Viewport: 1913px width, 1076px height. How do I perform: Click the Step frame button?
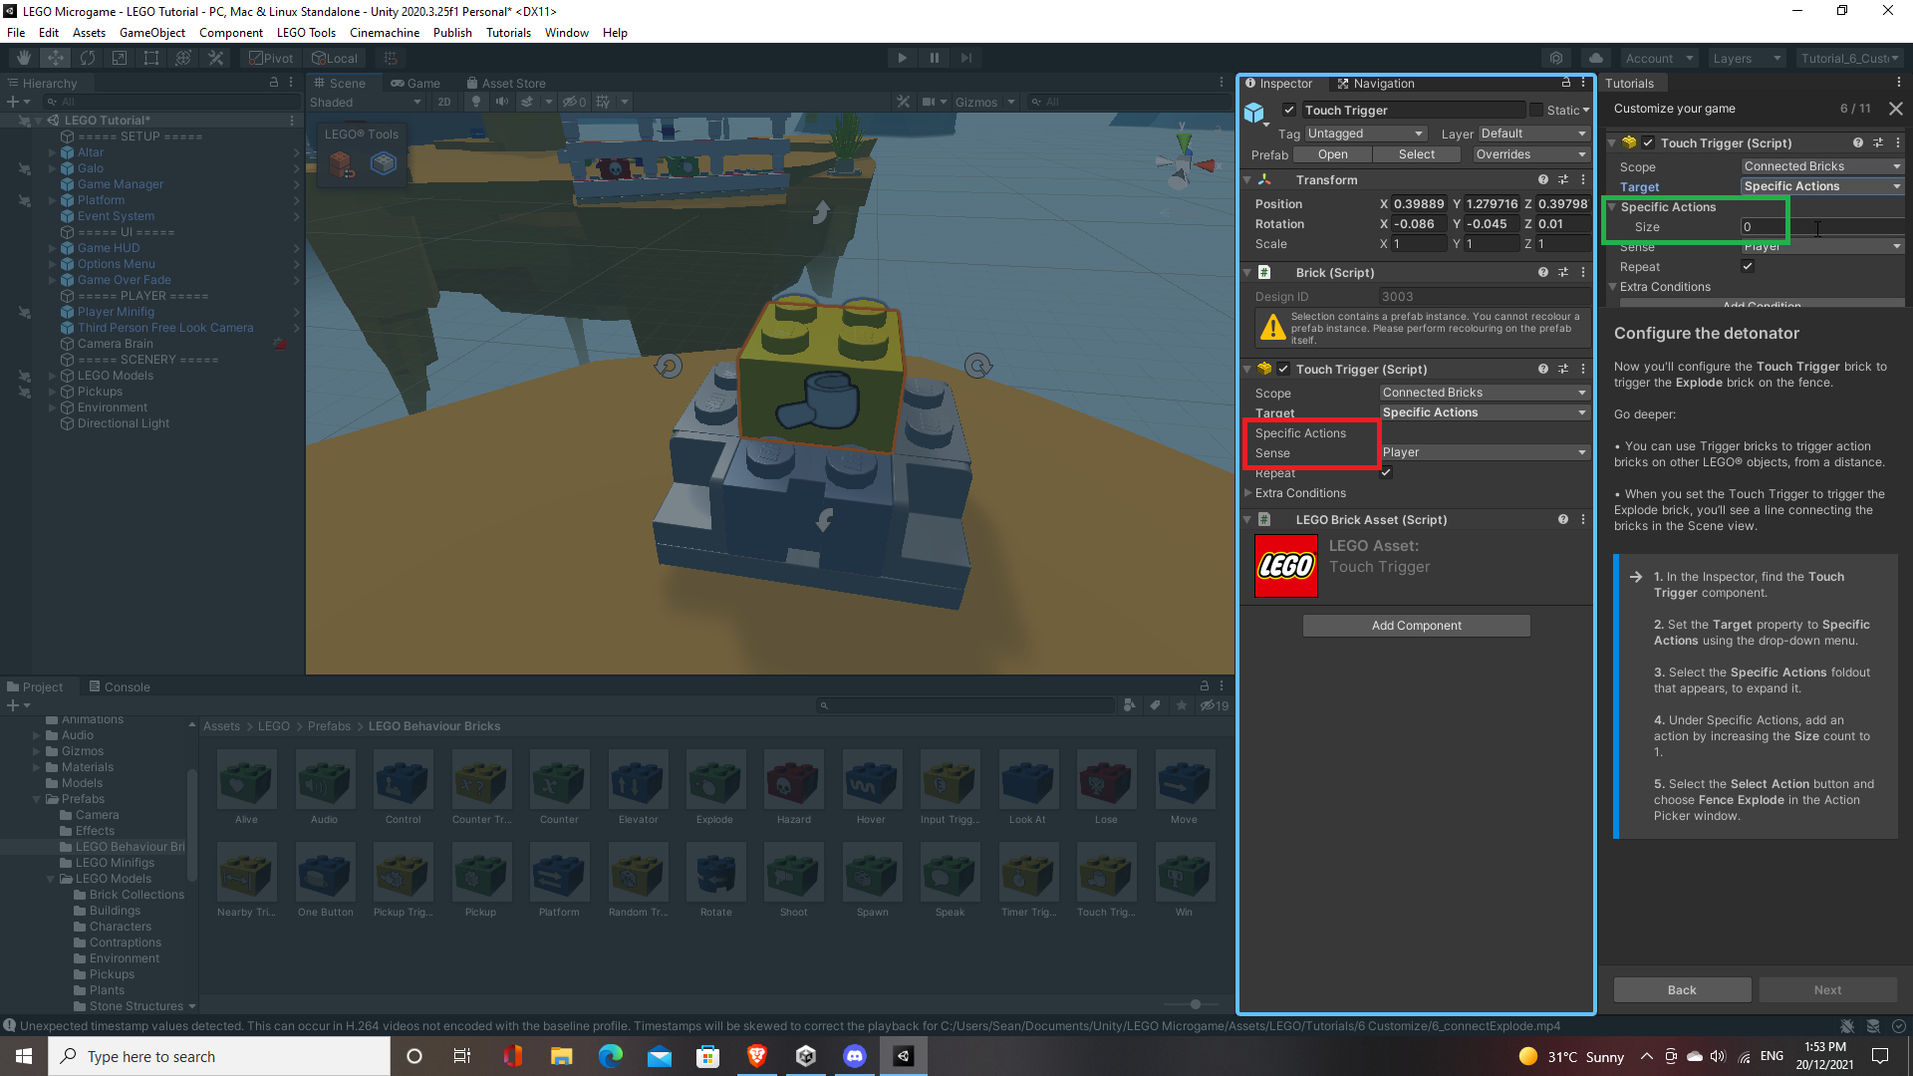pos(965,58)
